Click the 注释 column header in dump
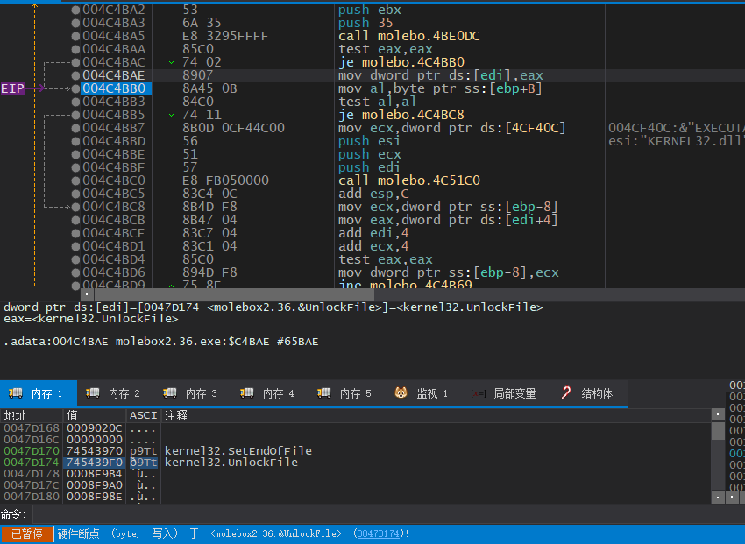Viewport: 745px width, 544px height. 177,414
